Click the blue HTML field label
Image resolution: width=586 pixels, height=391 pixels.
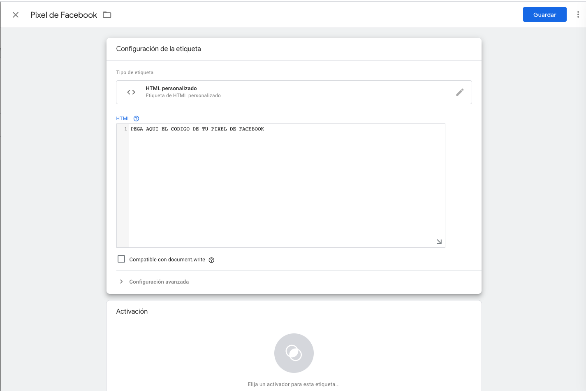coord(123,119)
